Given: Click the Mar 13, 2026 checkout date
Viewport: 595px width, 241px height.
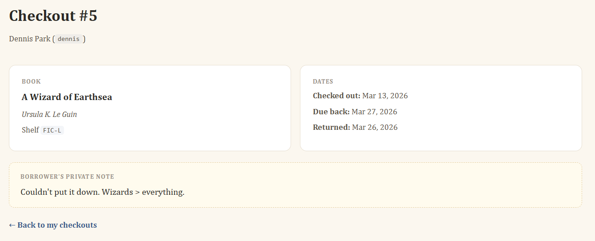Looking at the screenshot, I should point(385,96).
